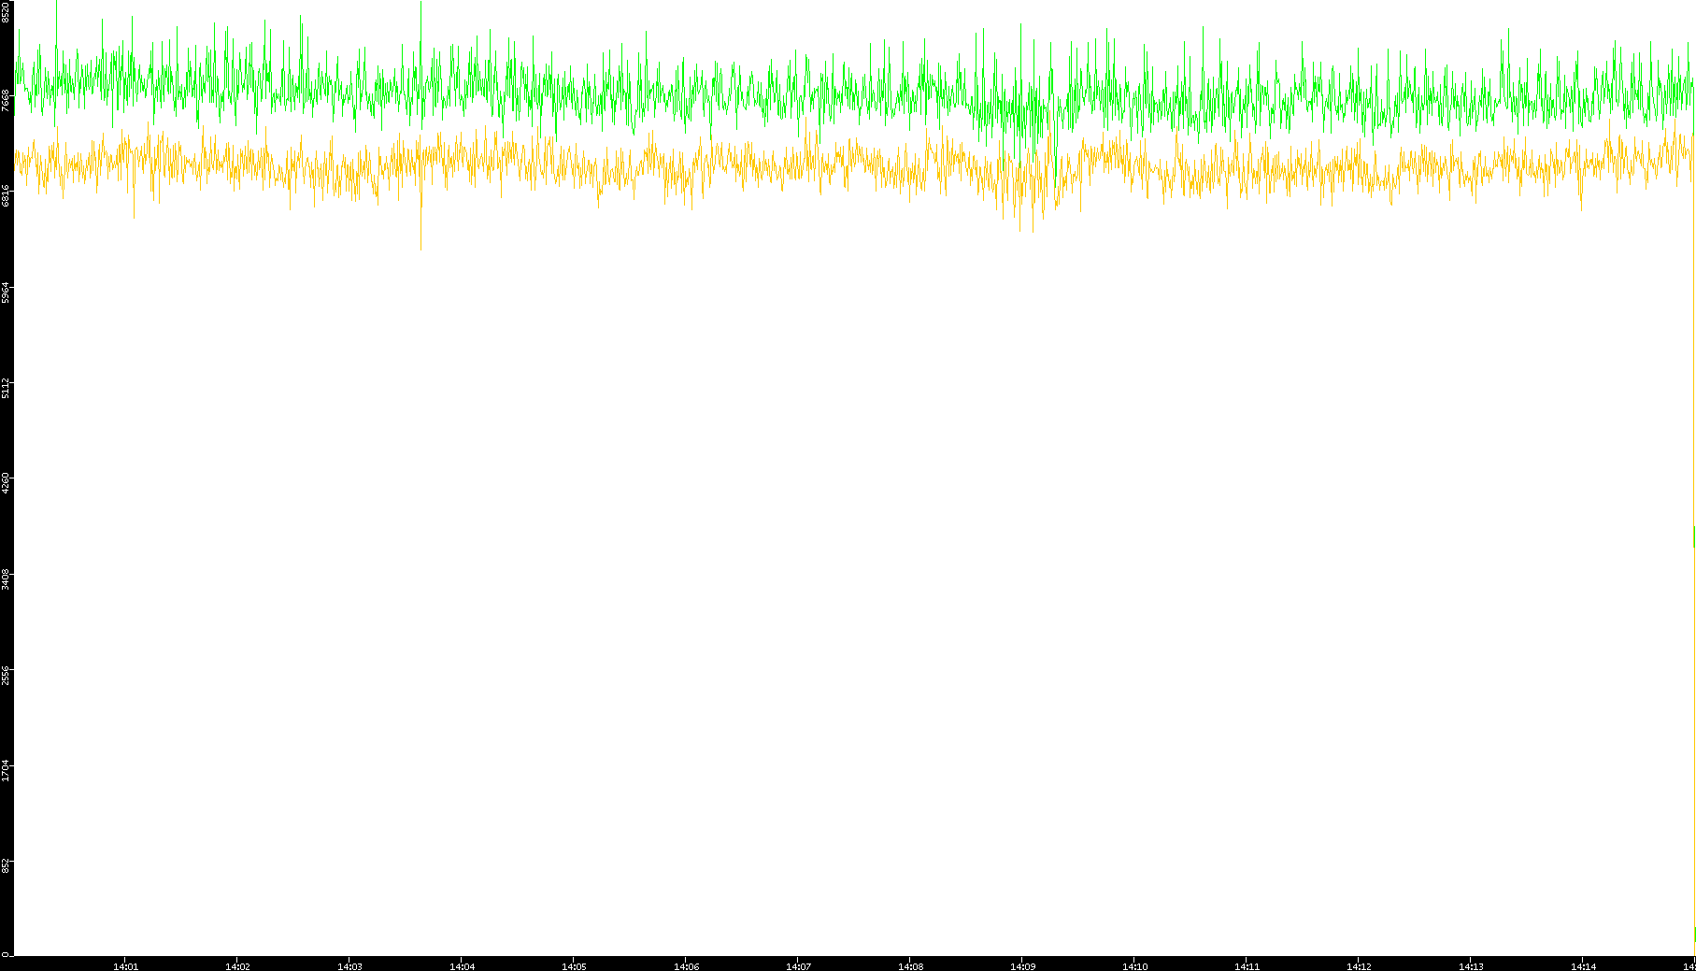Click the 7668 vertical axis label
This screenshot has width=1696, height=971.
pyautogui.click(x=7, y=100)
